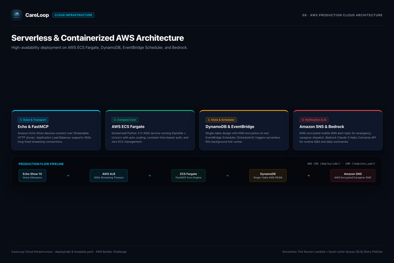Image resolution: width=394 pixels, height=263 pixels.
Task: Click the 'Amazon SNS & Bedrock' card heading
Action: point(322,126)
